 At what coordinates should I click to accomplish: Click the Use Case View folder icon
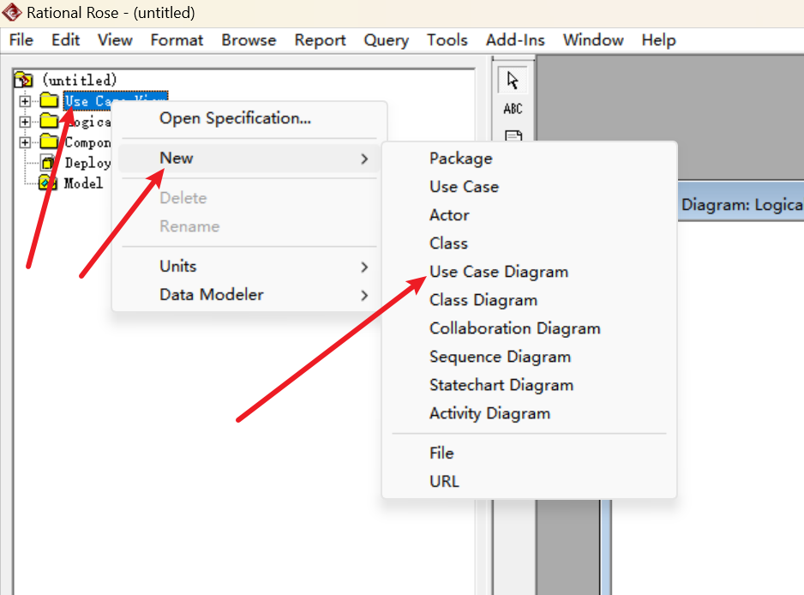(49, 100)
